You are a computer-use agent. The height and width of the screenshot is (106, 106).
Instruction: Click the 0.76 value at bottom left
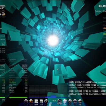pyautogui.click(x=3, y=100)
